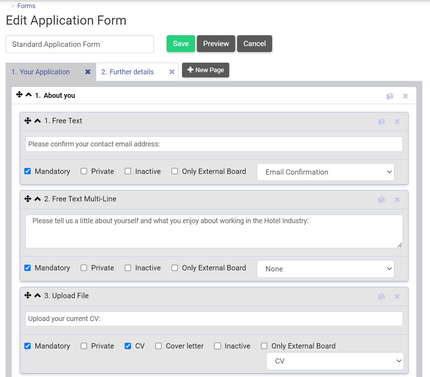Collapse the Upload File question
The image size is (430, 377).
(x=37, y=296)
